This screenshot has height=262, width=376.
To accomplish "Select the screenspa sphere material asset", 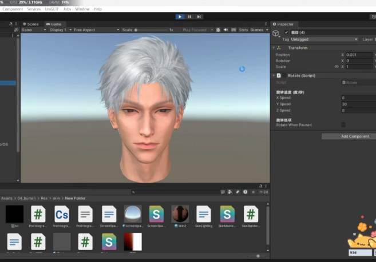I will click(x=133, y=215).
